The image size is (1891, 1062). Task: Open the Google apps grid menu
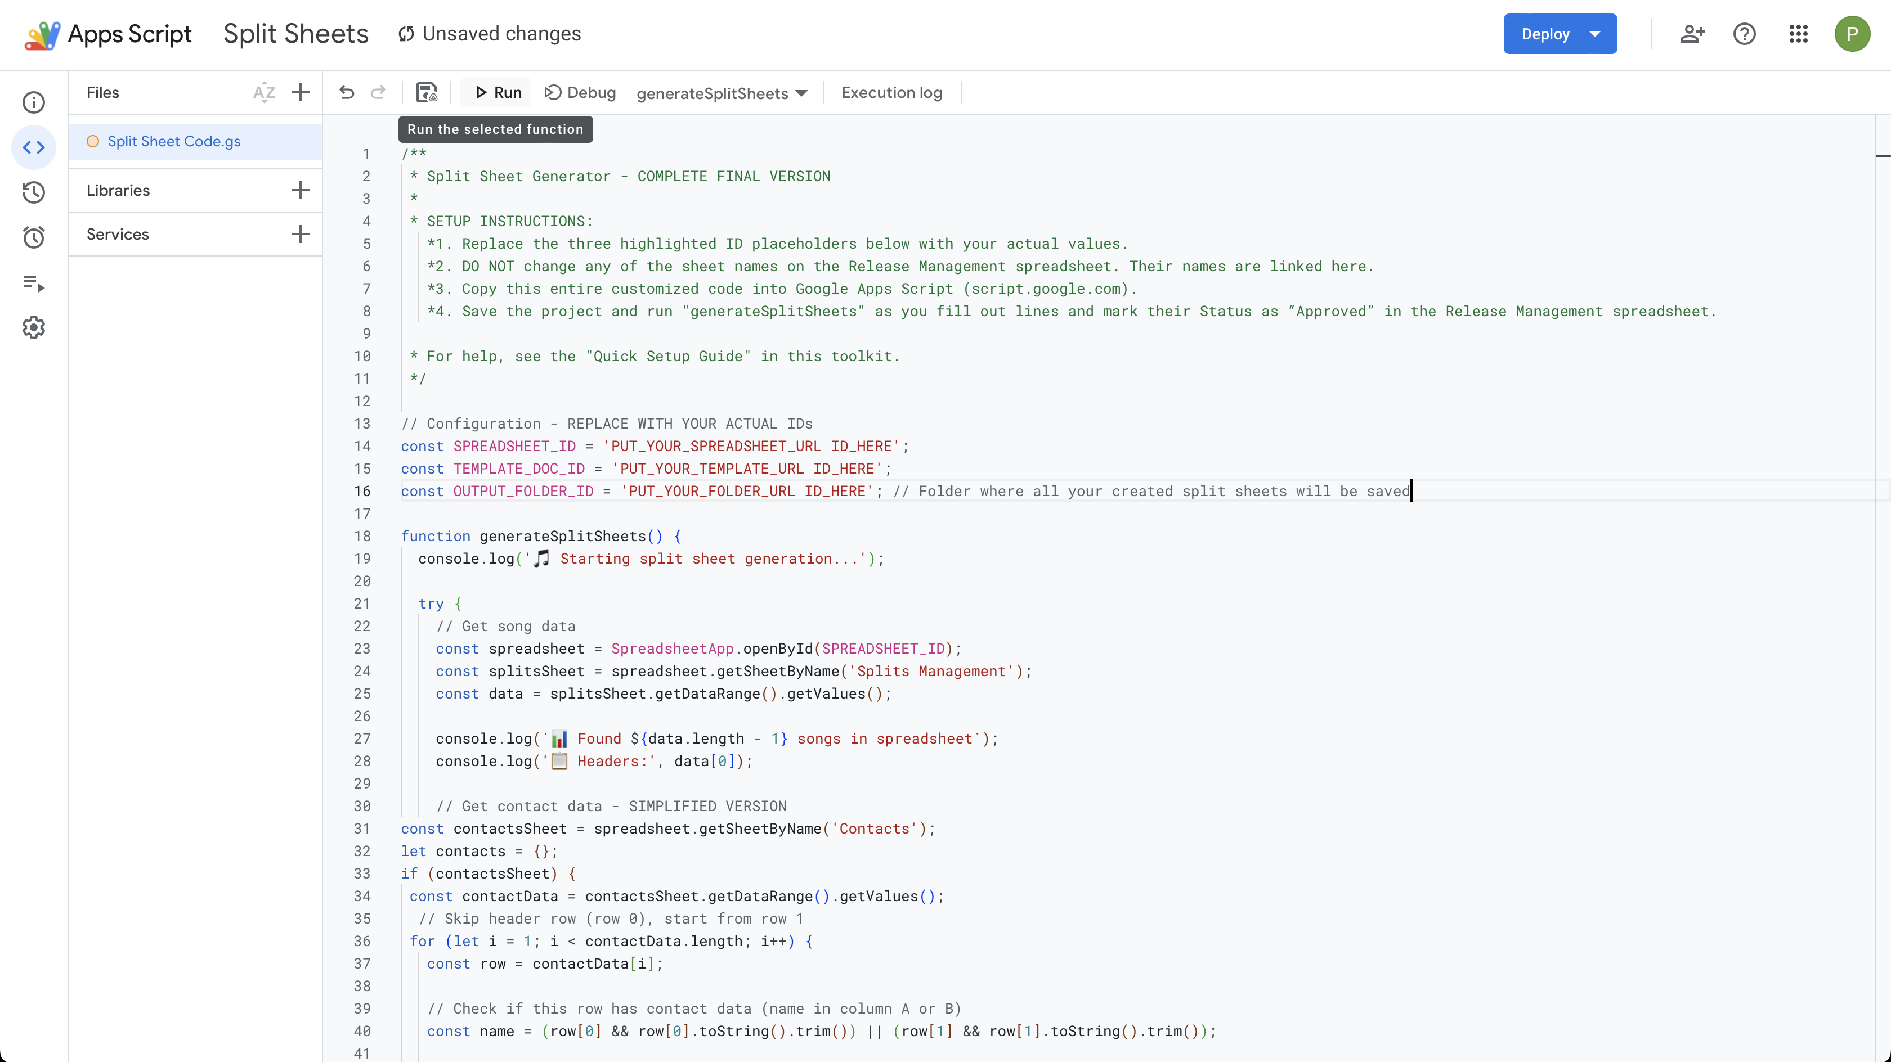[x=1799, y=34]
